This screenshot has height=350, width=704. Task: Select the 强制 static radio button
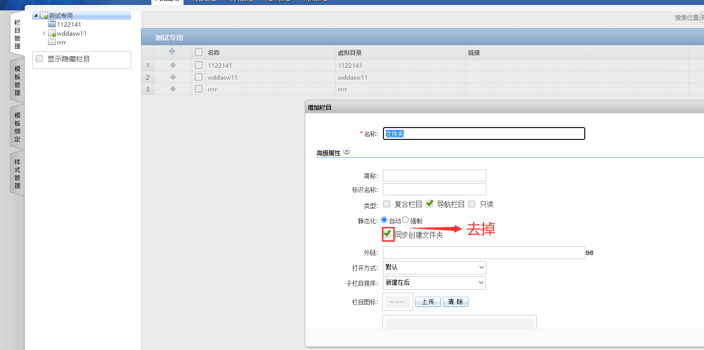406,220
